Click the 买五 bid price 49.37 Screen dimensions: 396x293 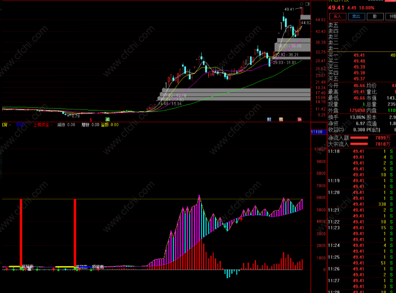pyautogui.click(x=359, y=79)
